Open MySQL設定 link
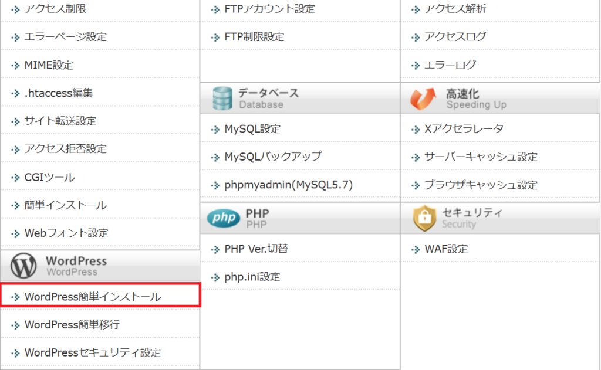Viewport: 601px width, 370px height. pos(252,129)
